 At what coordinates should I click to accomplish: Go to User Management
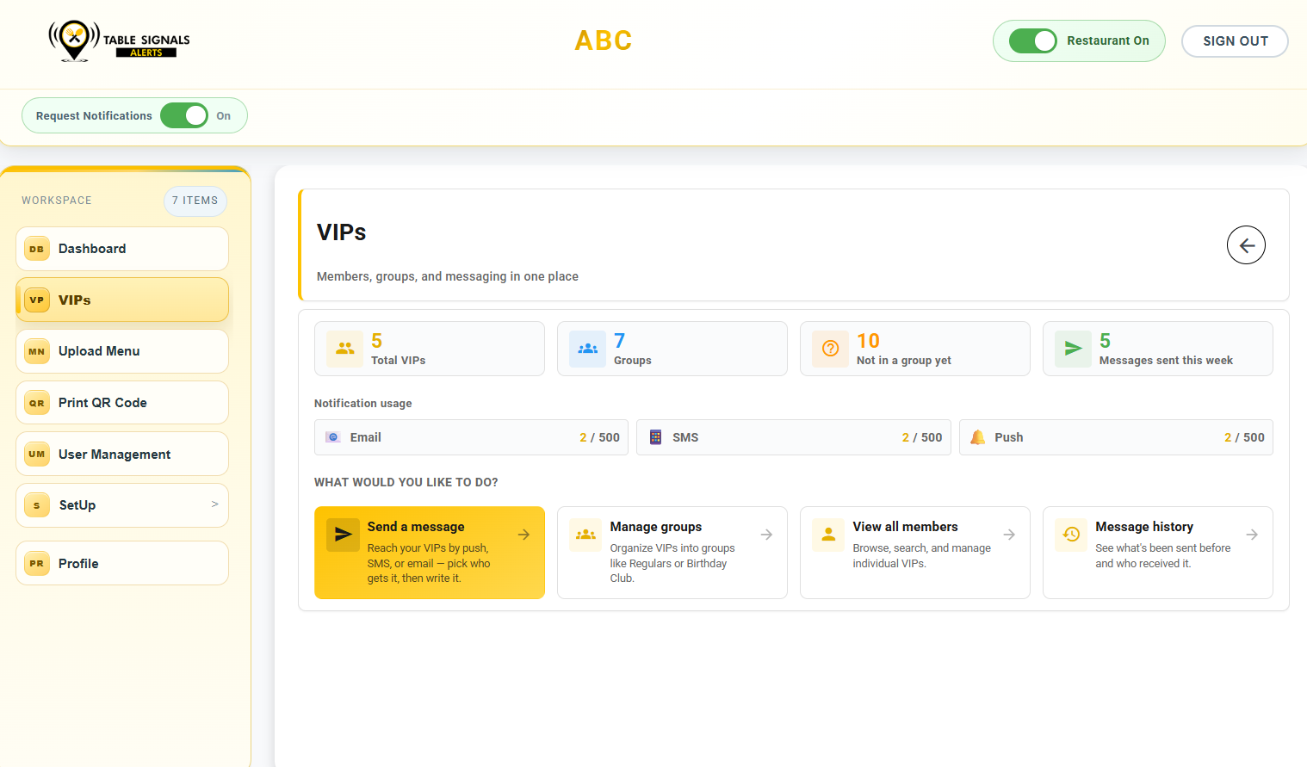click(x=122, y=454)
